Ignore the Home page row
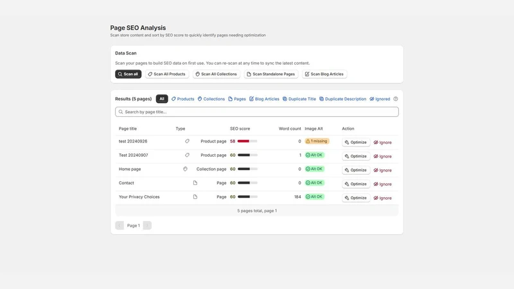Screen dimensions: 514x289 coord(382,170)
